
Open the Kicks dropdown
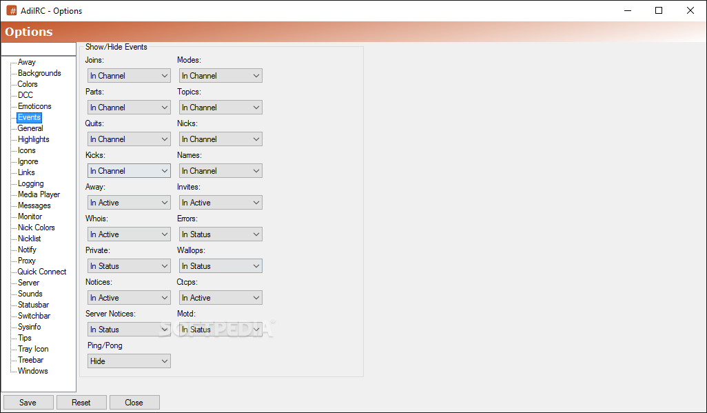pyautogui.click(x=129, y=170)
